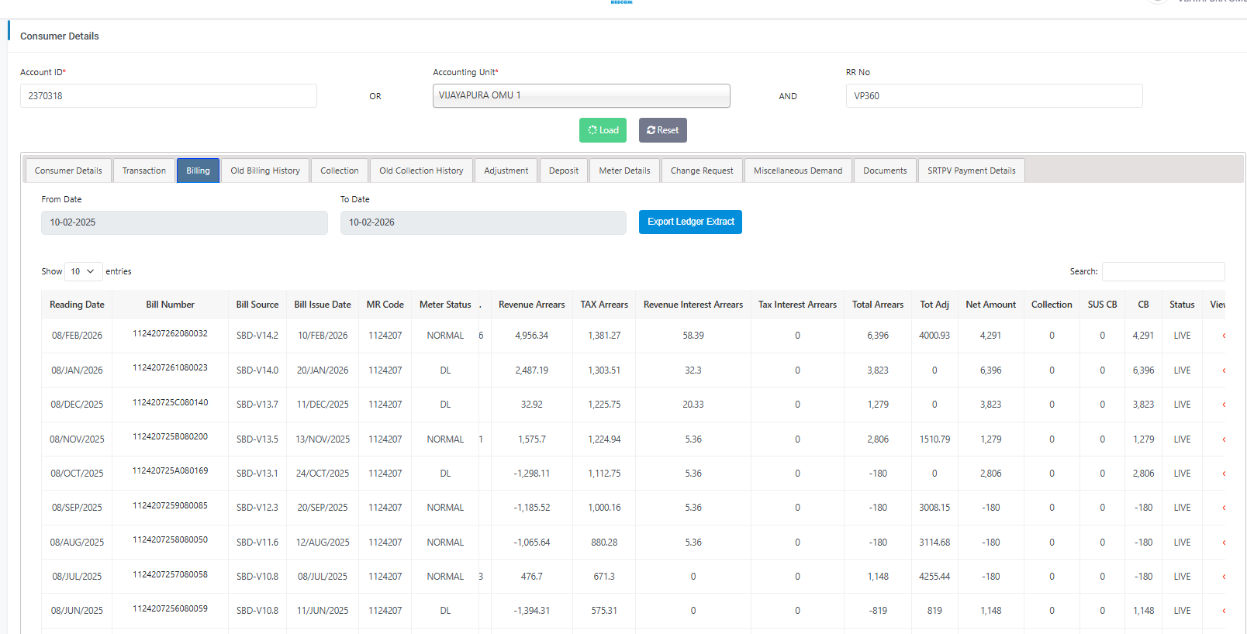Open the view icon in the 08/JUL/2025 row
The height and width of the screenshot is (634, 1247).
(x=1223, y=577)
